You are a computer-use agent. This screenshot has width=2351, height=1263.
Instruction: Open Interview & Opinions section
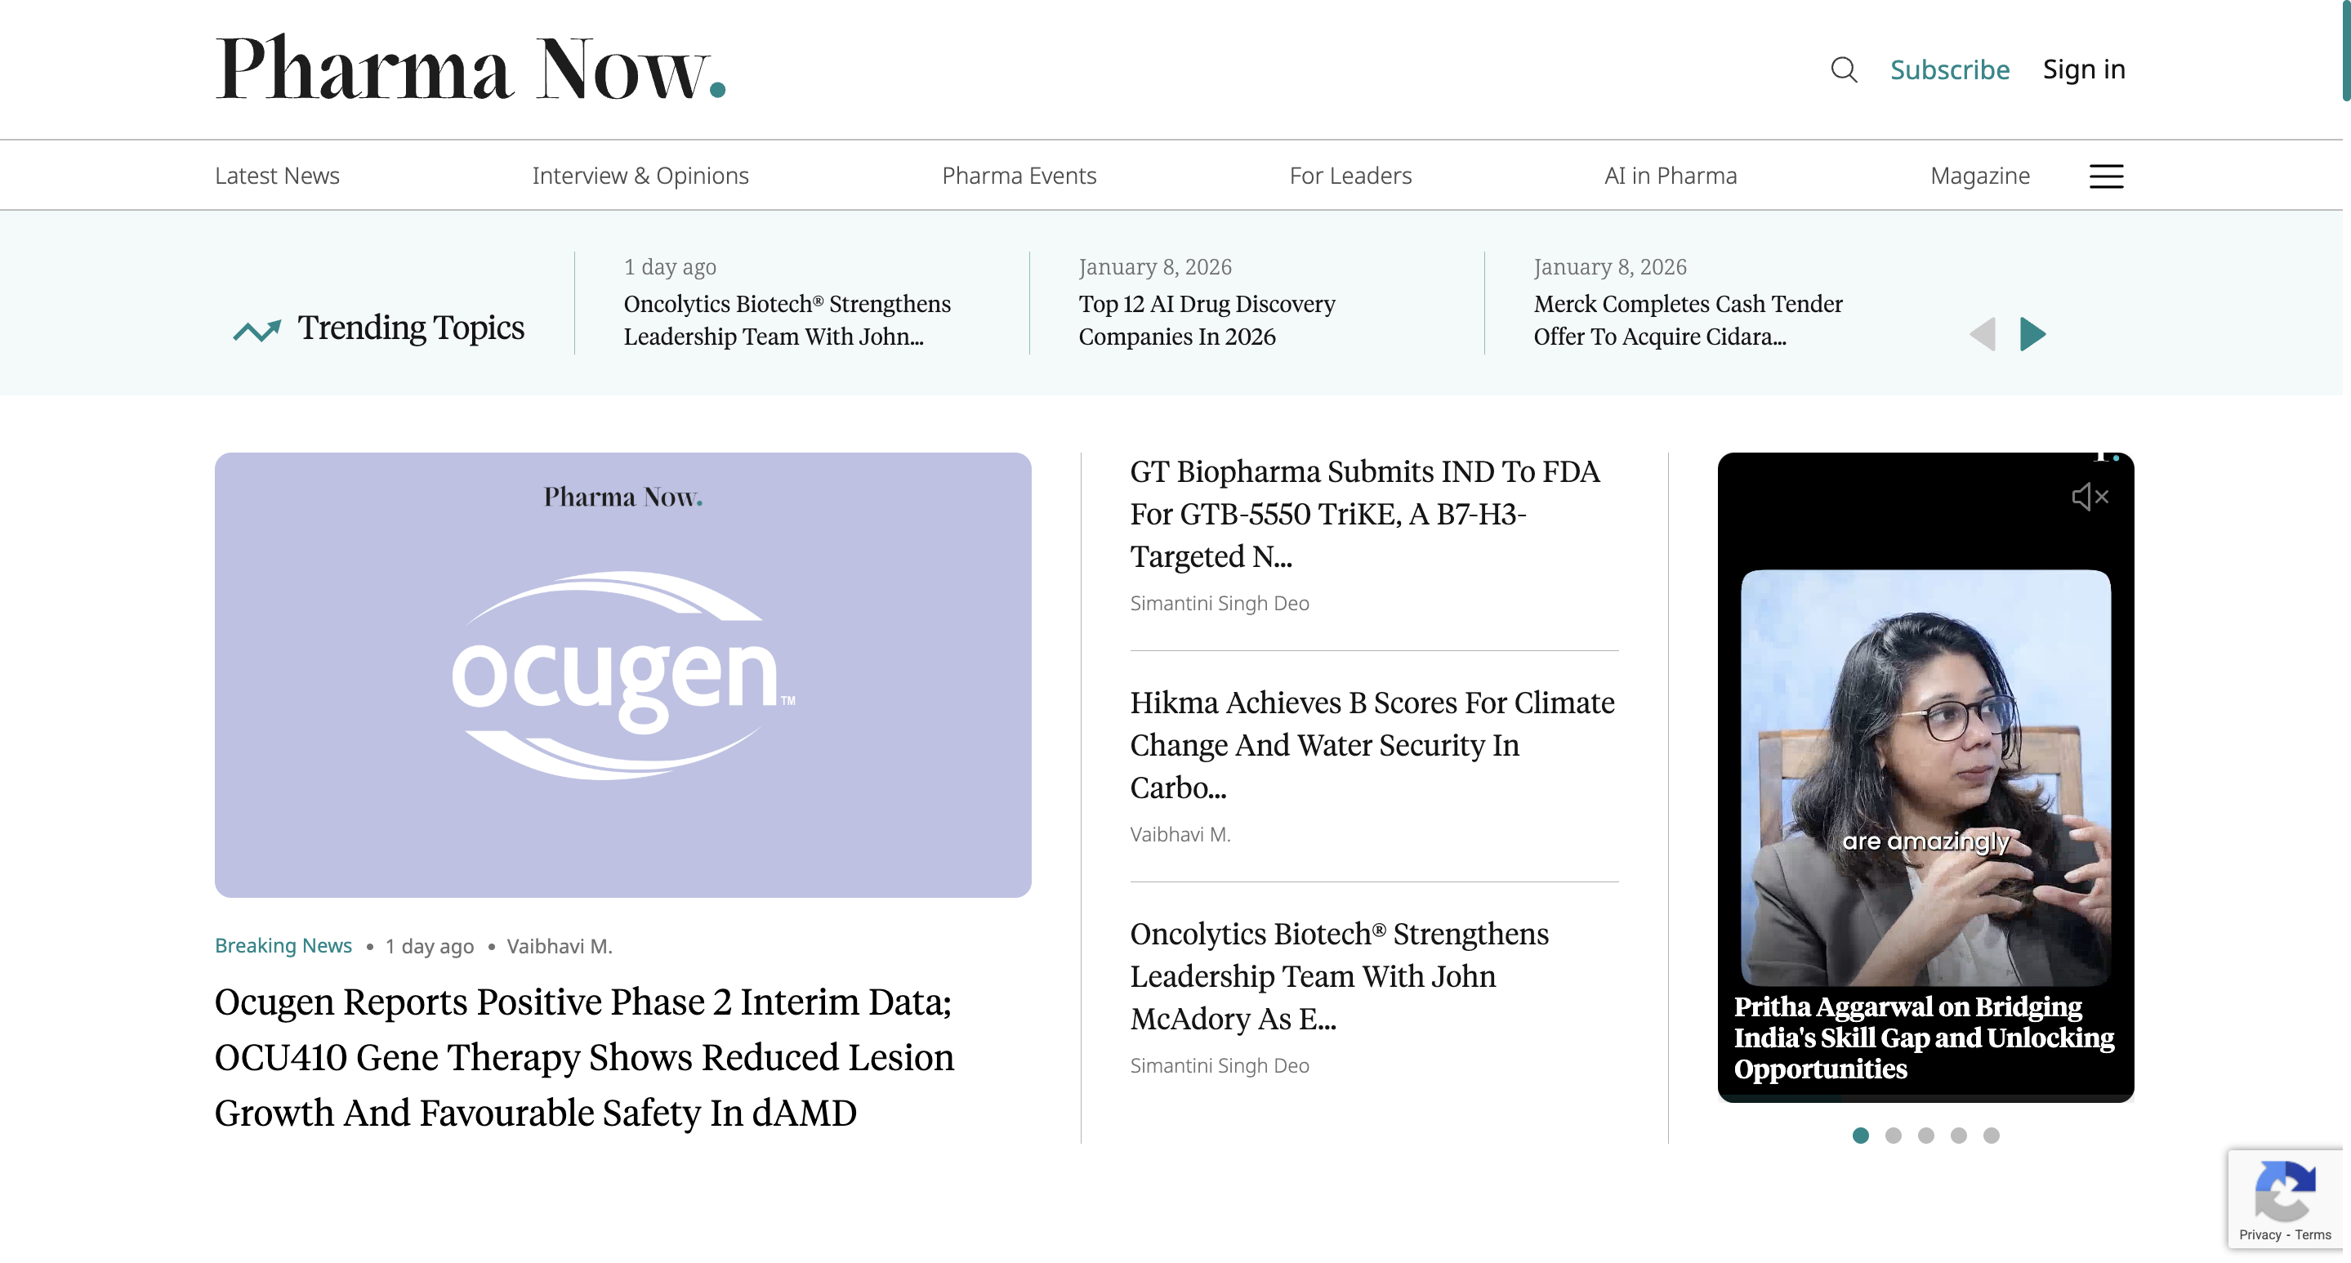(640, 175)
